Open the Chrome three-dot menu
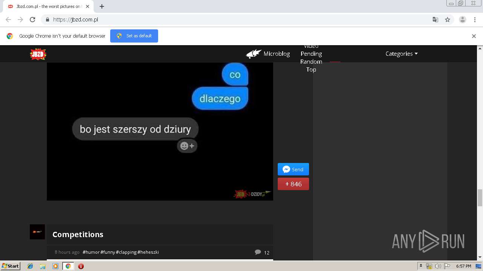The width and height of the screenshot is (483, 271). [x=475, y=20]
